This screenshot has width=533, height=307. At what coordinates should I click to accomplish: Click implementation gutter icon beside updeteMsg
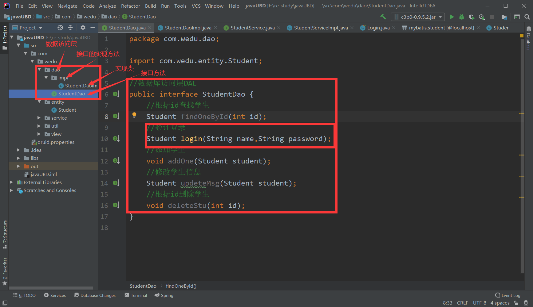point(116,183)
